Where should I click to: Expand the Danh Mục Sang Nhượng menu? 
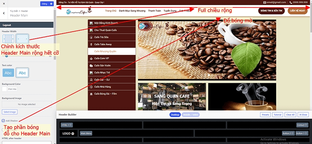[x=132, y=11]
